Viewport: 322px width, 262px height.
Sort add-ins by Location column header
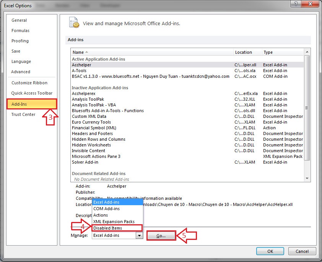(x=248, y=52)
